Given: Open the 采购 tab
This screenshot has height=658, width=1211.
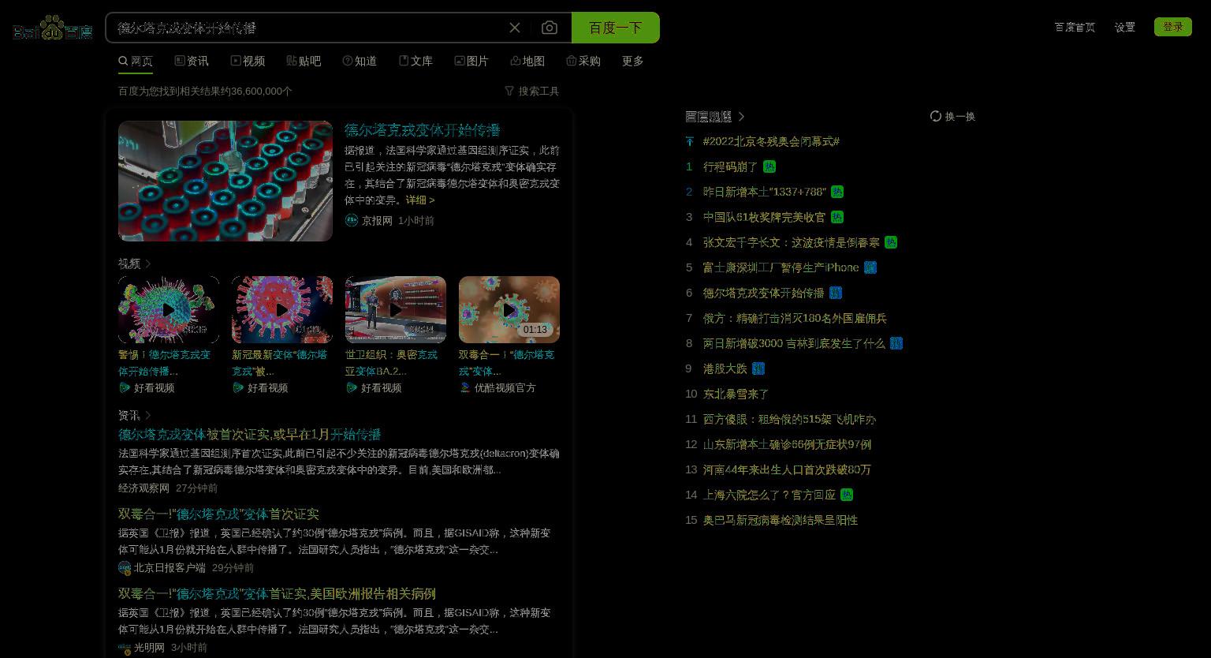Looking at the screenshot, I should (583, 61).
